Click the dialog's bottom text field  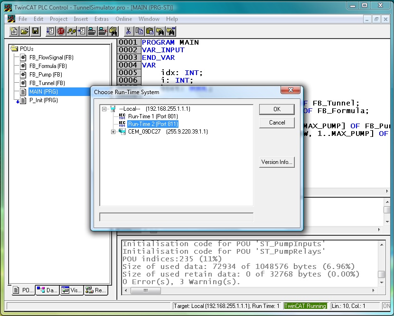(x=177, y=217)
